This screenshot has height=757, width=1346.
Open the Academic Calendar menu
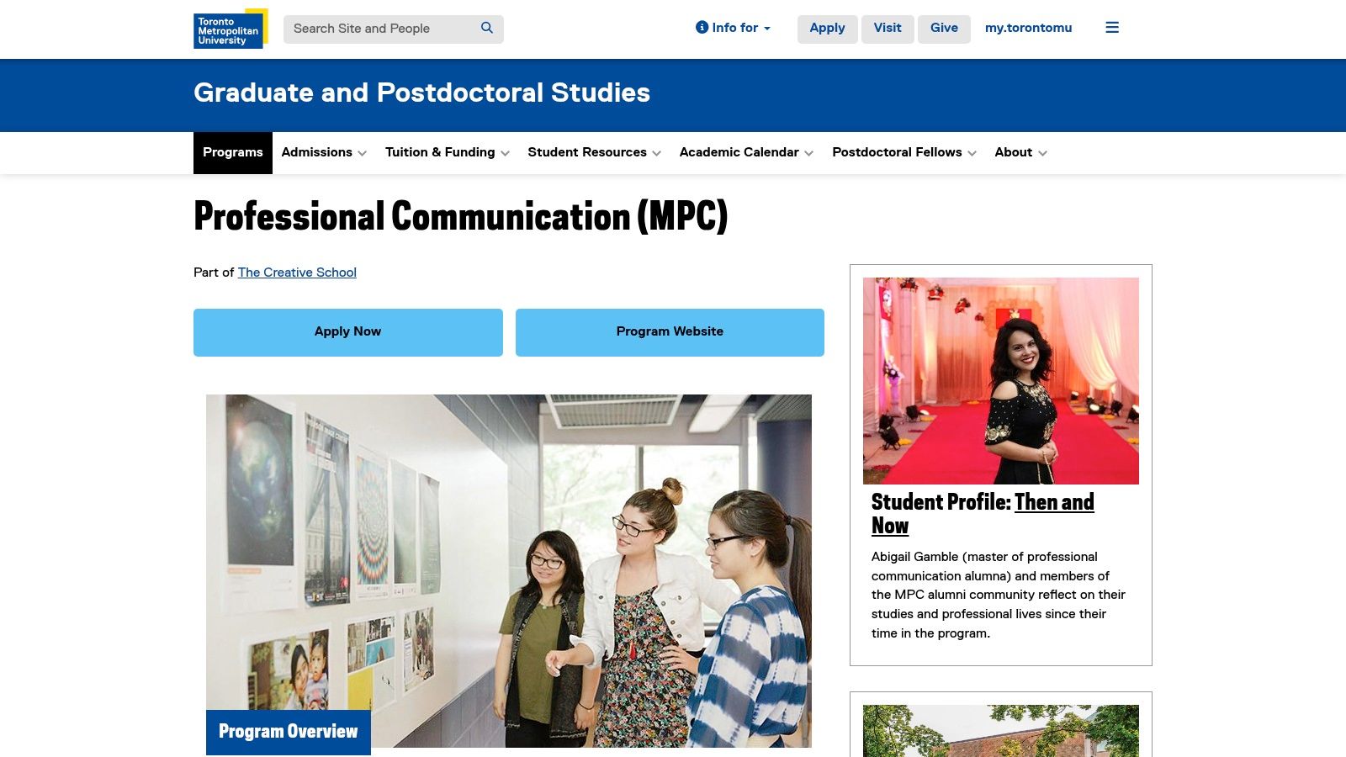tap(739, 152)
